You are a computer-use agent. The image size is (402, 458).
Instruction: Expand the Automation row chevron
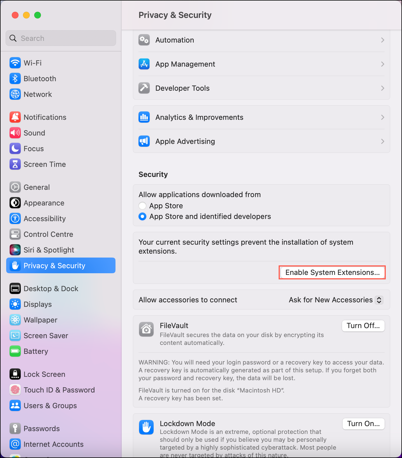pos(382,40)
